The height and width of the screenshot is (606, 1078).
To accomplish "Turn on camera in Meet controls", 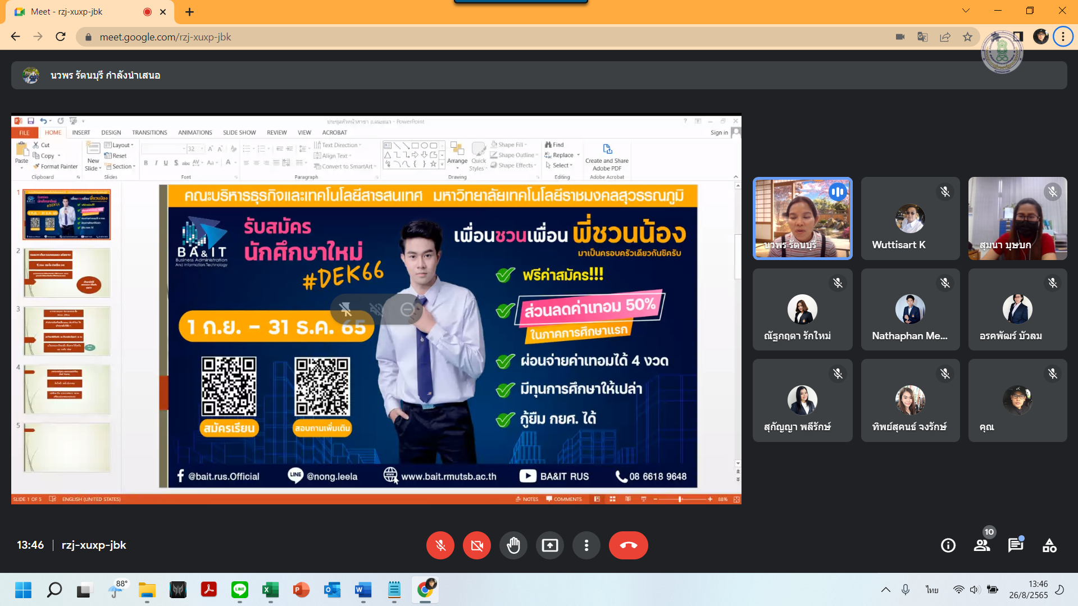I will (x=477, y=545).
